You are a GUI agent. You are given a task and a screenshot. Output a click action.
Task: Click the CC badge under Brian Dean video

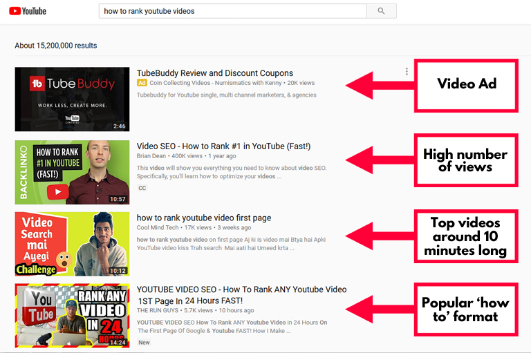click(142, 188)
